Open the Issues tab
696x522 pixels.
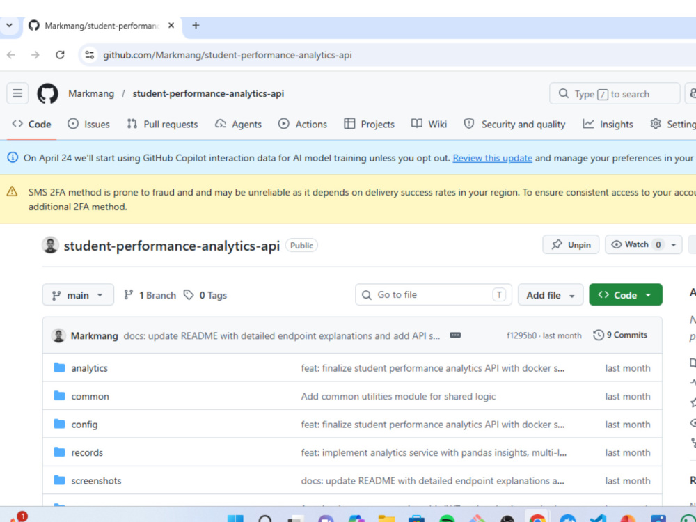(88, 125)
